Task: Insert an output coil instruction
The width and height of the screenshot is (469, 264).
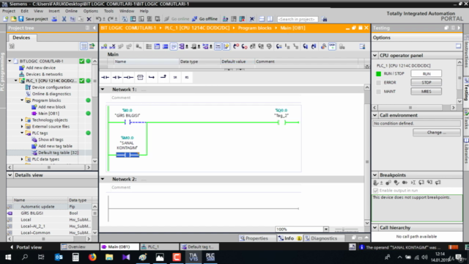Action: click(x=128, y=77)
